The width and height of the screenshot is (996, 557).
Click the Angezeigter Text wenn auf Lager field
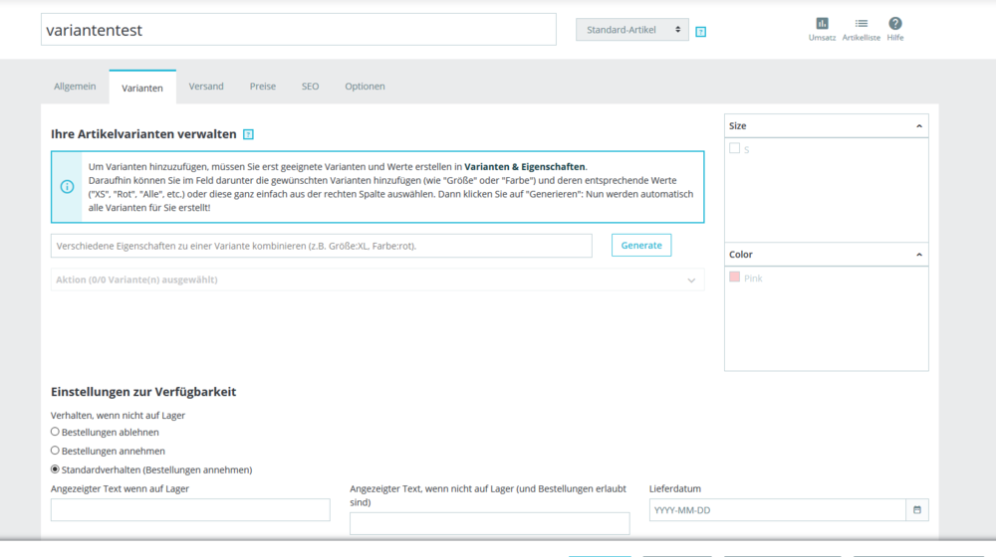click(x=190, y=510)
